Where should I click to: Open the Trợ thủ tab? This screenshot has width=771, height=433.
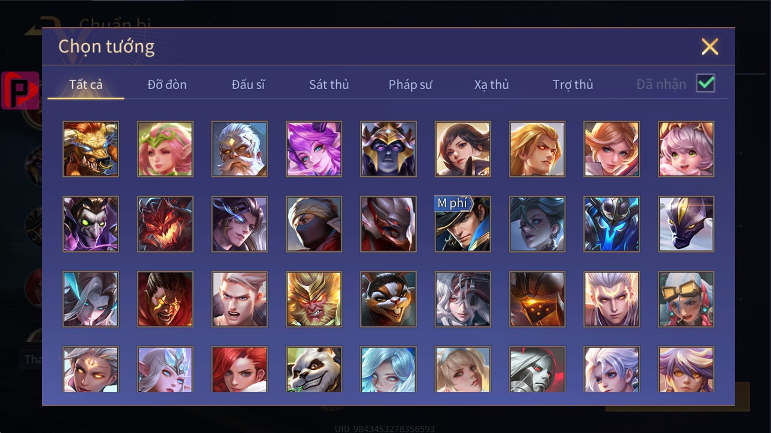(x=573, y=85)
